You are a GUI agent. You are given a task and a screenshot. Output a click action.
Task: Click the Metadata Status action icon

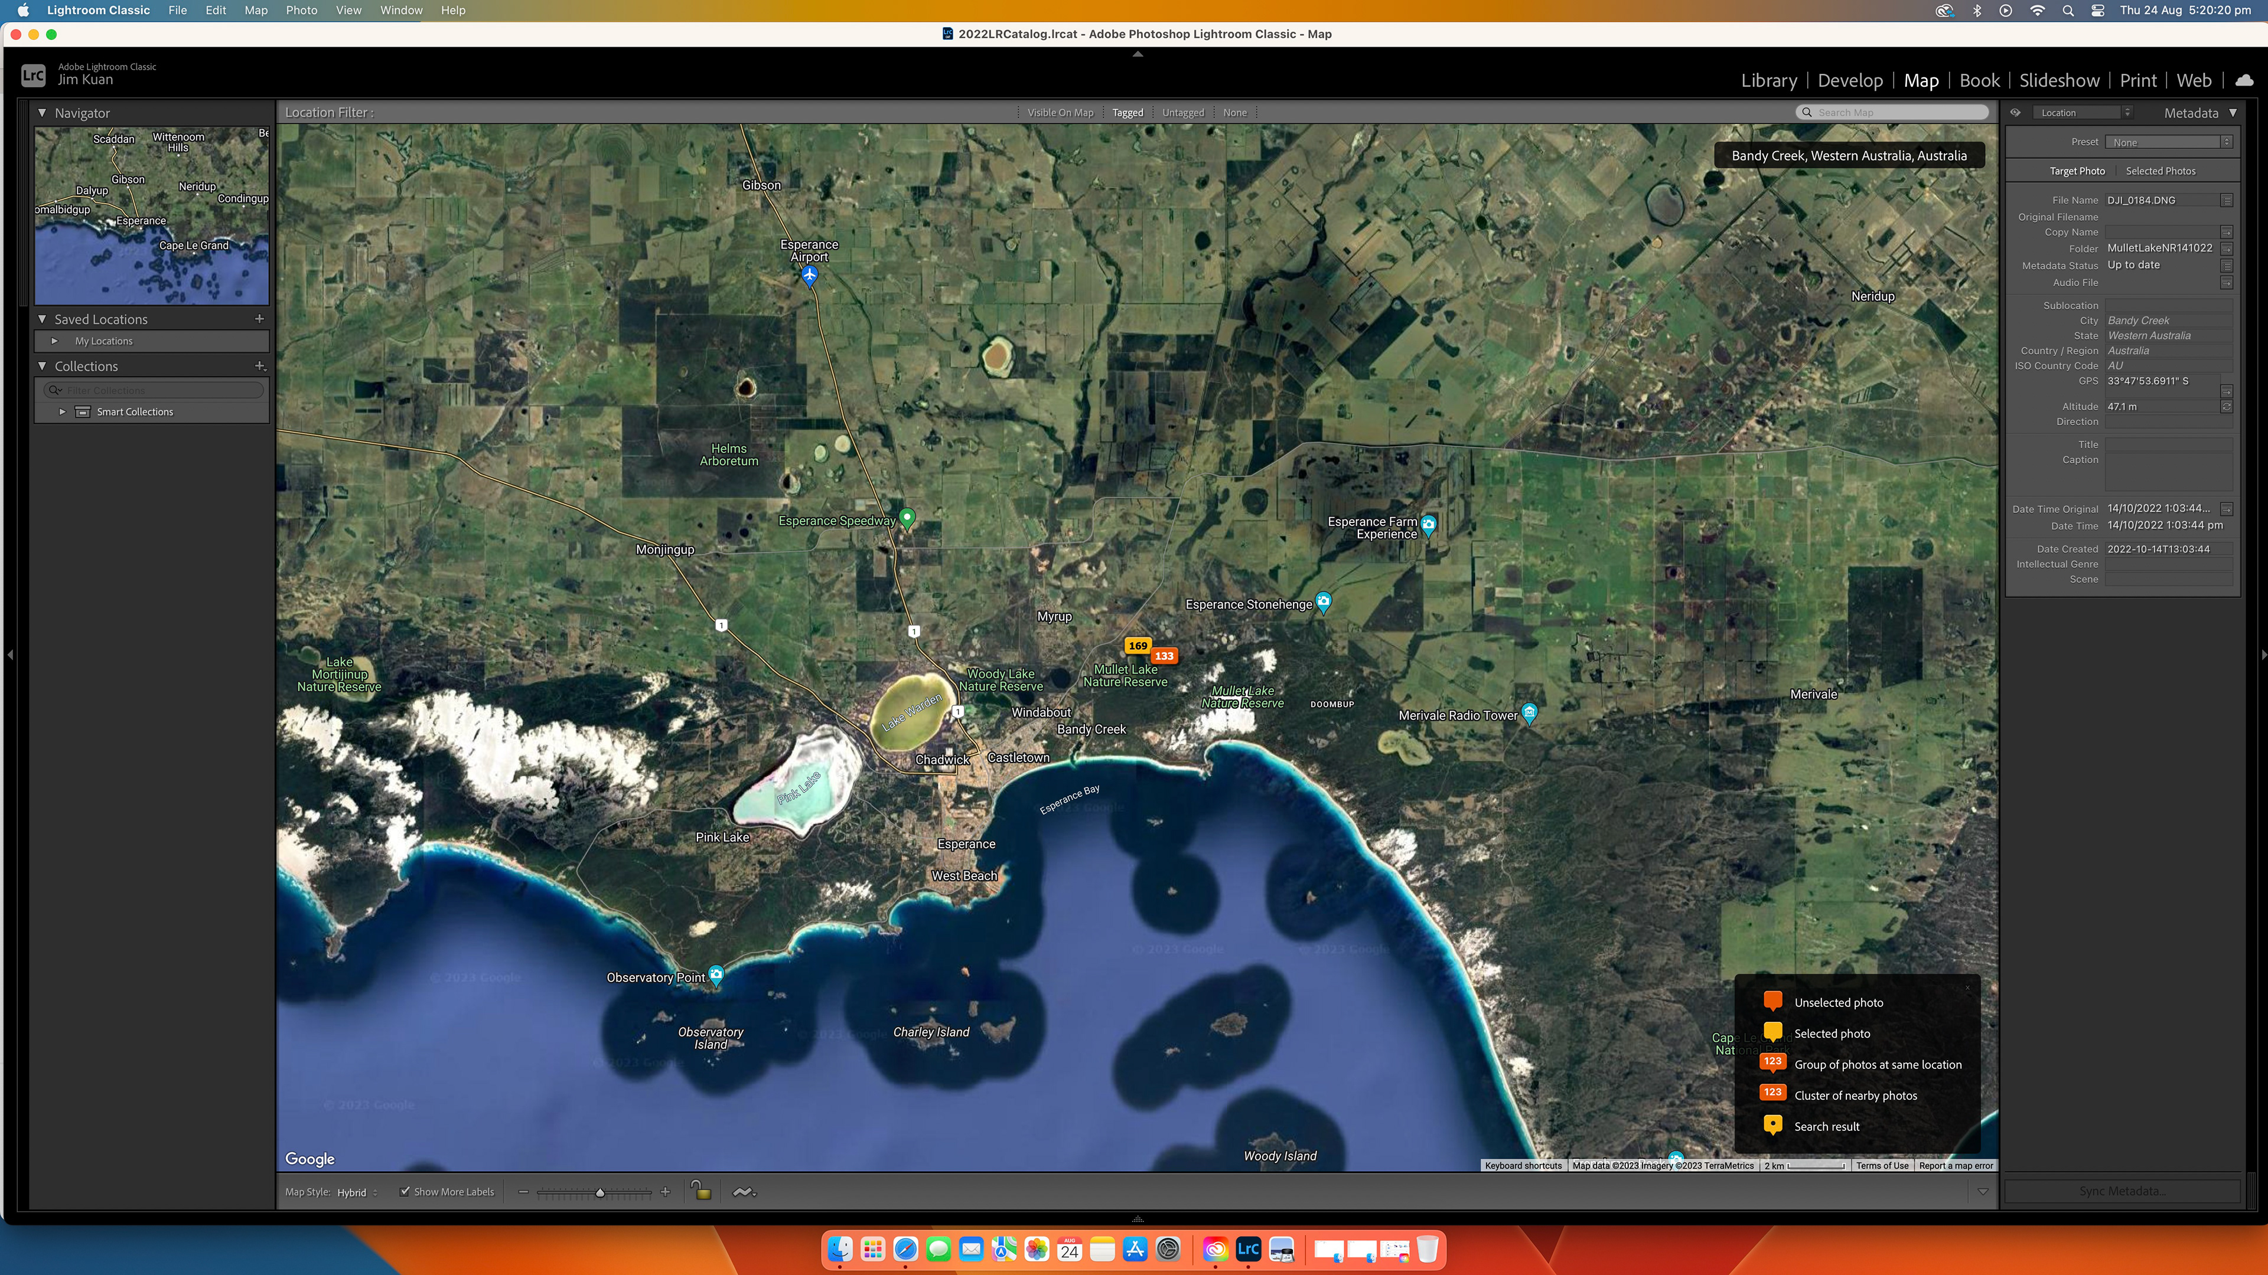(2227, 266)
